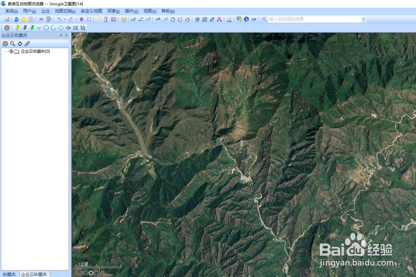Click the add parallel line icon
Image resolution: width=416 pixels, height=277 pixels.
pos(158,20)
